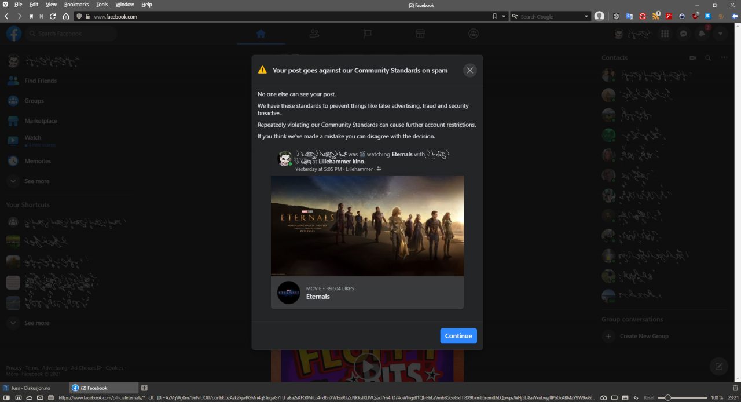Open the Friends icon in top navigation
741x402 pixels.
(314, 34)
